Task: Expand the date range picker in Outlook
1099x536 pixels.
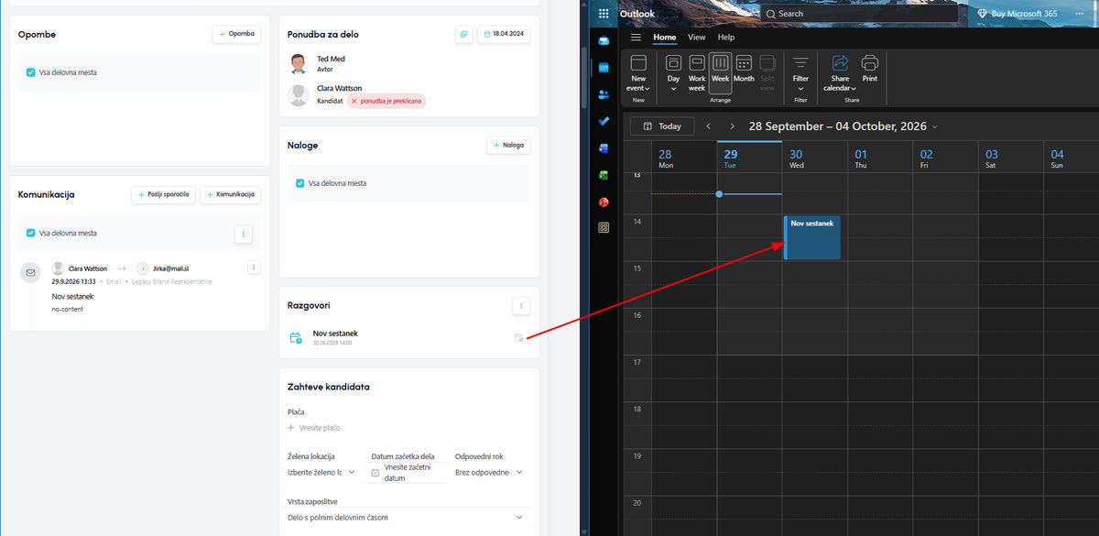Action: point(934,126)
